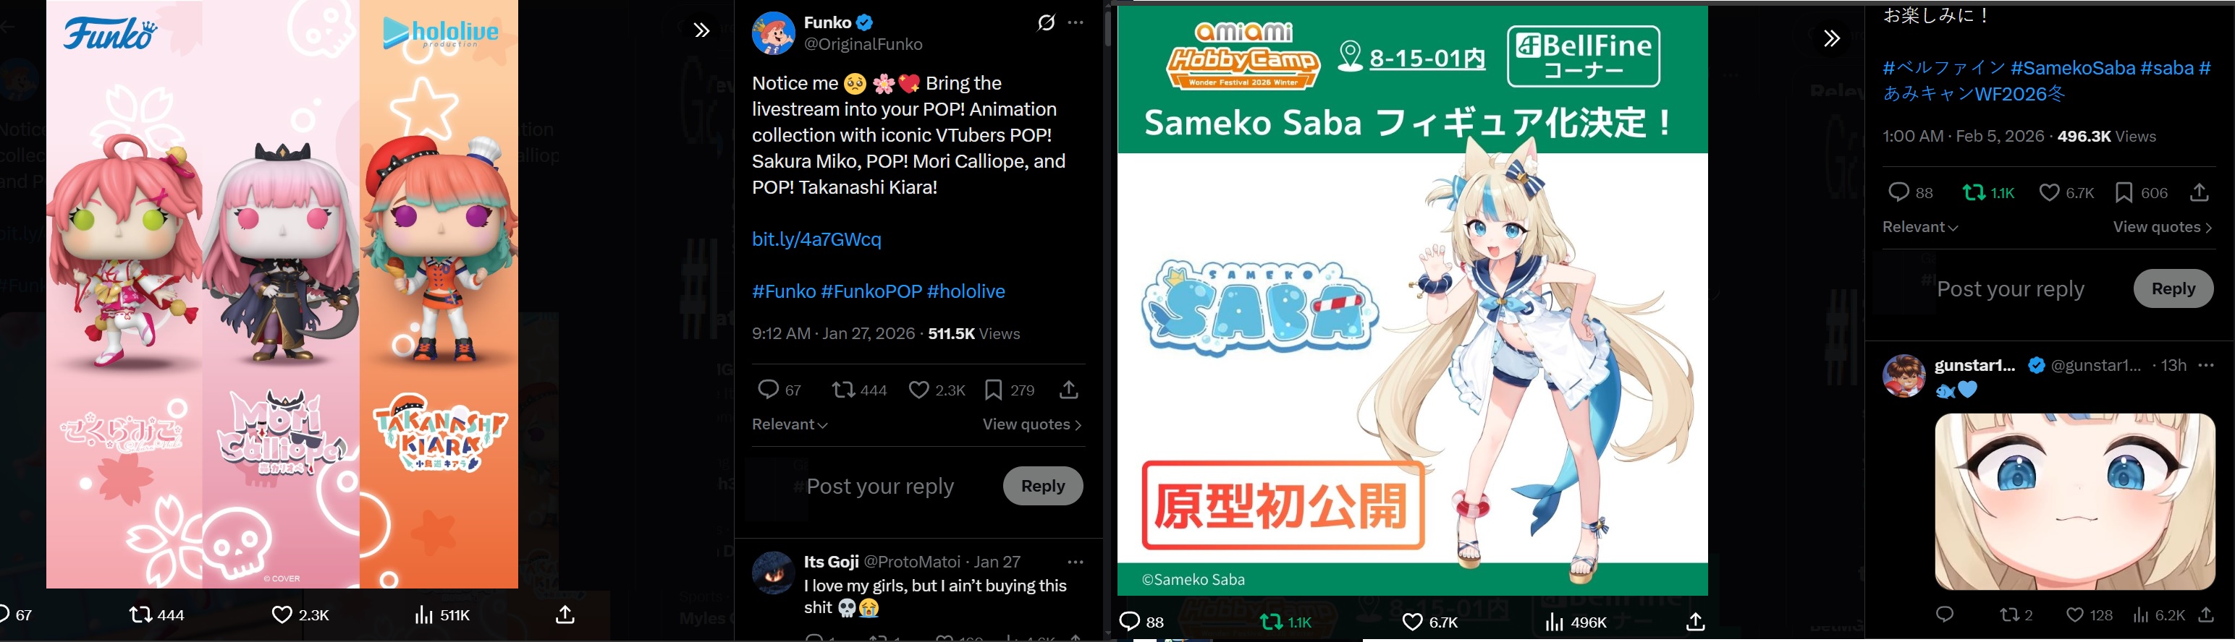Open View quotes on the Funko post
Viewport: 2235px width, 642px height.
click(1031, 424)
